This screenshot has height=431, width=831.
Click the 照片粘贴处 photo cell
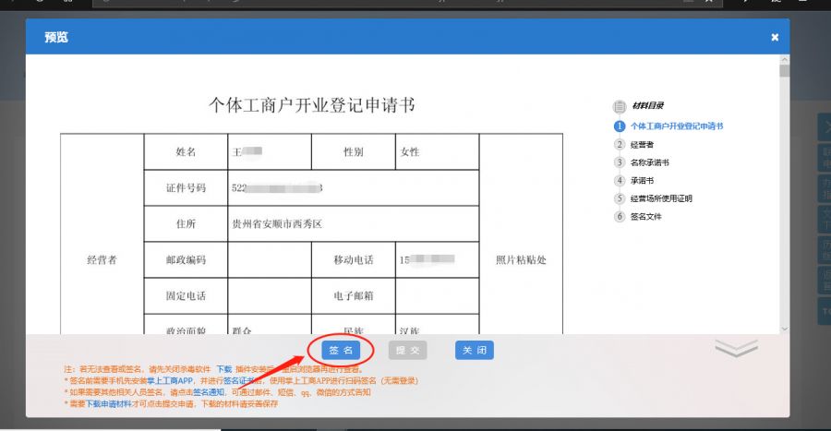(x=521, y=233)
